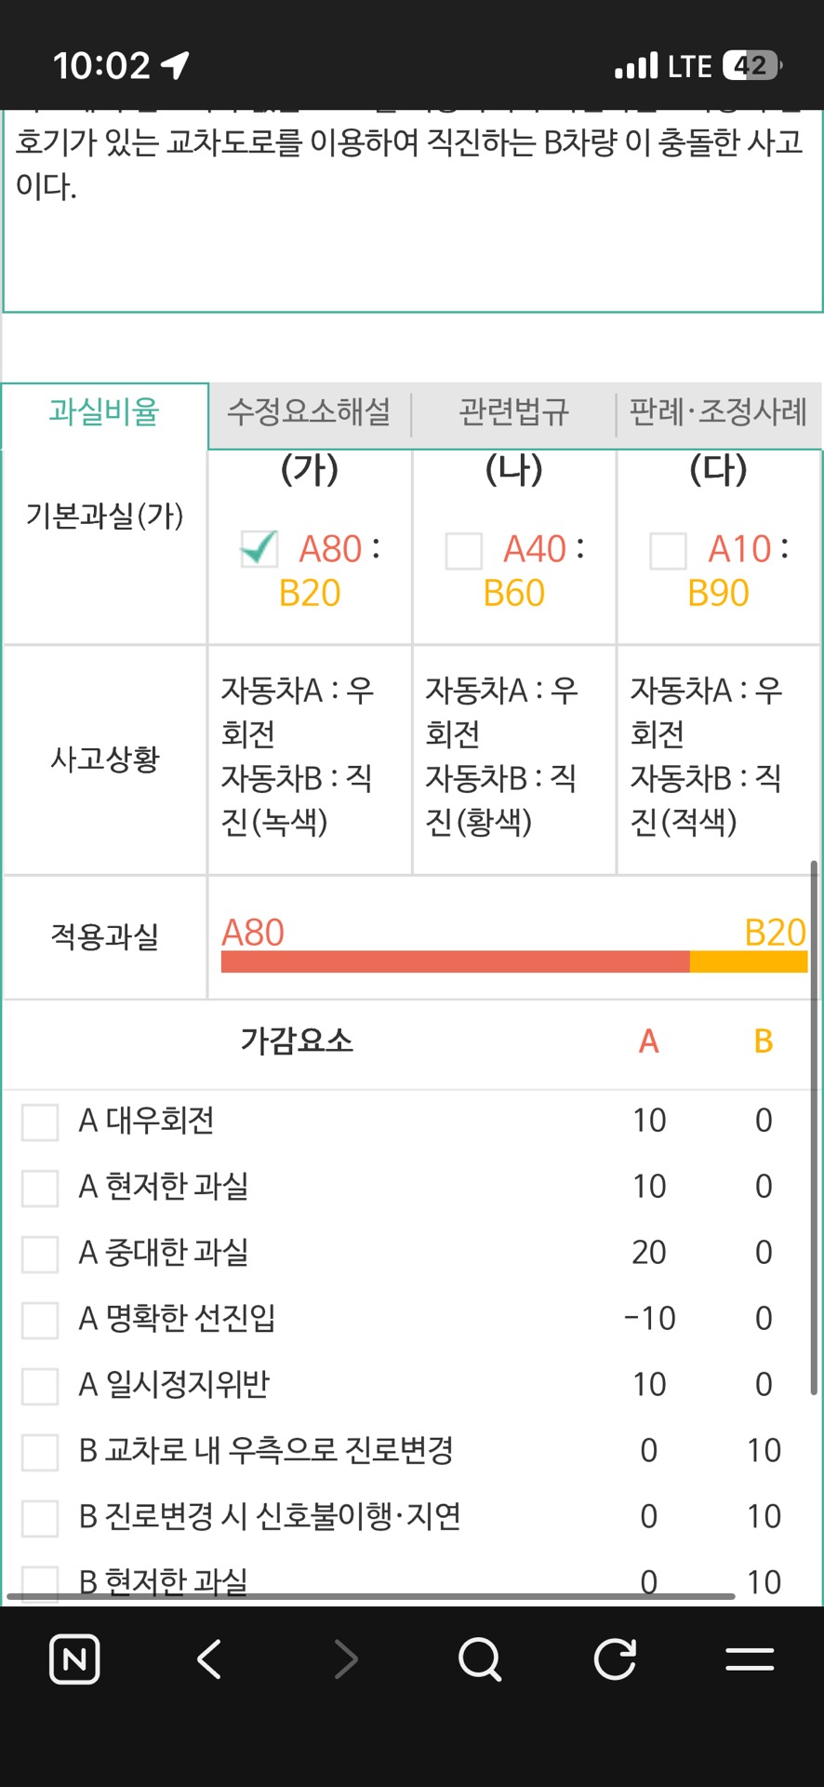
Task: Open search with the magnifier icon
Action: pyautogui.click(x=480, y=1659)
